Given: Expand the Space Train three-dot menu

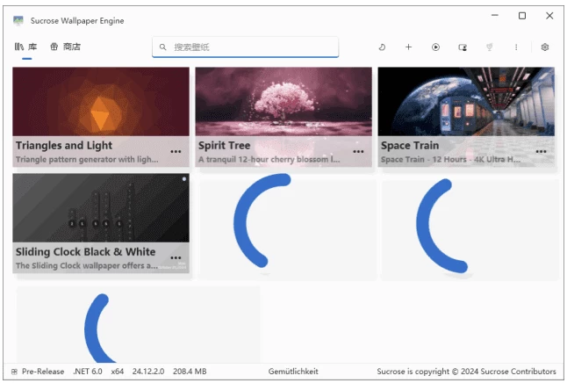Looking at the screenshot, I should tap(541, 152).
